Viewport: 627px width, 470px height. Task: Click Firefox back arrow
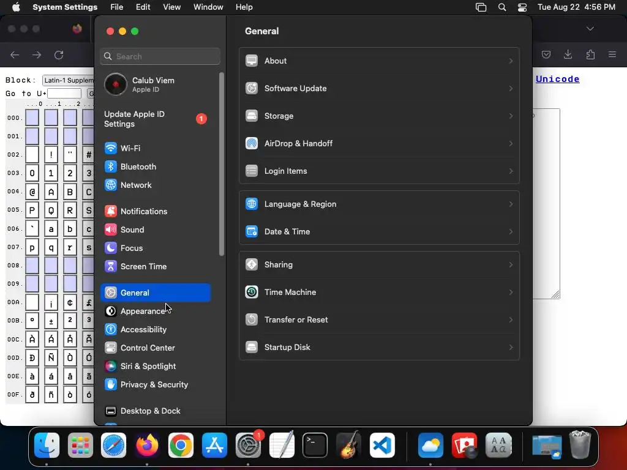tap(15, 55)
